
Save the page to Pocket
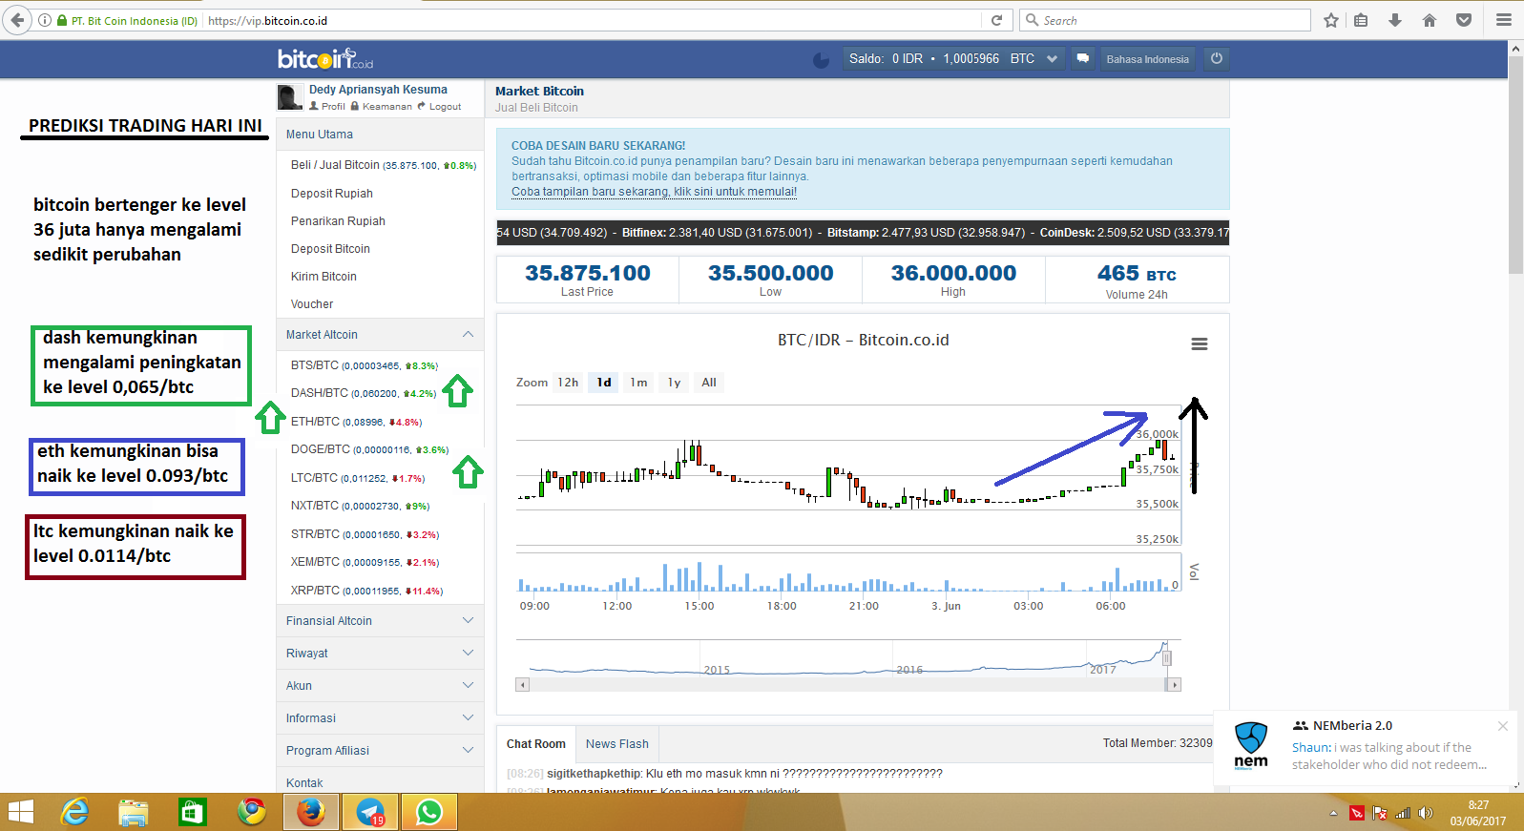click(x=1464, y=20)
